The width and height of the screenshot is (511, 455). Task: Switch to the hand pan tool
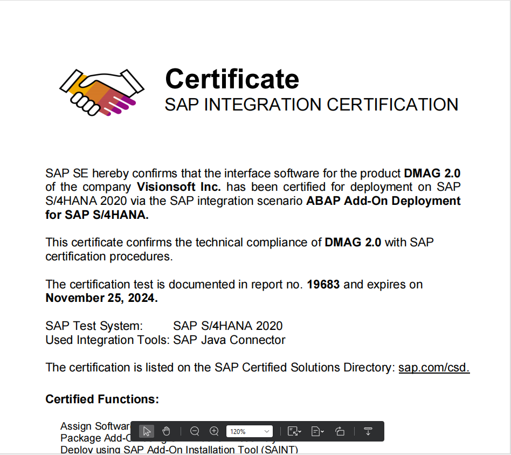coord(166,431)
